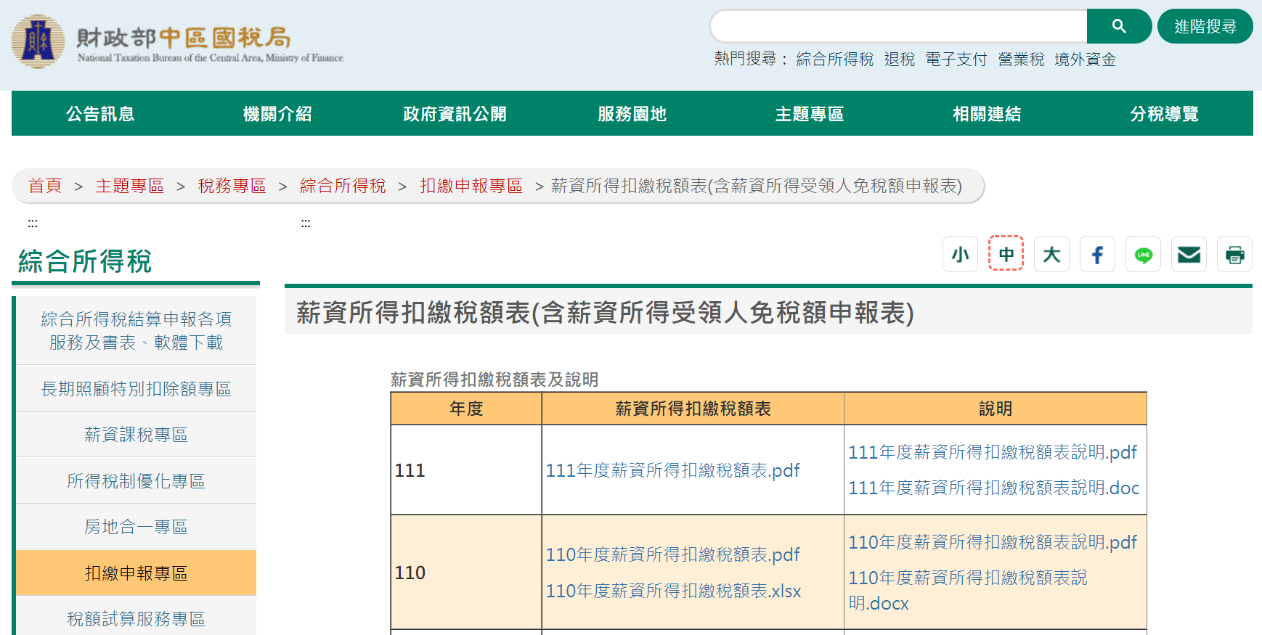
Task: Share page via LINE icon
Action: click(x=1143, y=254)
